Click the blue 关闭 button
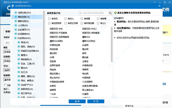172x108 pixels. coord(96,101)
